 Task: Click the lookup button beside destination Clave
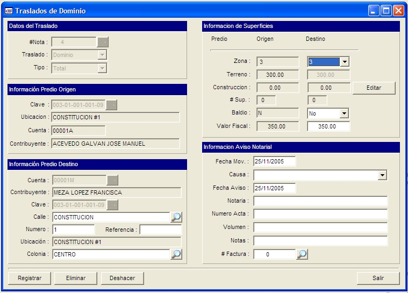pyautogui.click(x=112, y=205)
